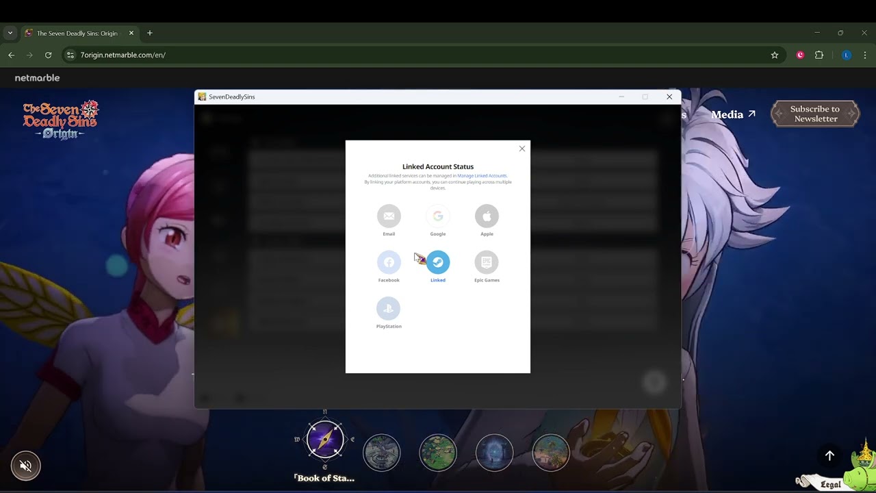The image size is (876, 493).
Task: Reload the browser page
Action: point(48,55)
